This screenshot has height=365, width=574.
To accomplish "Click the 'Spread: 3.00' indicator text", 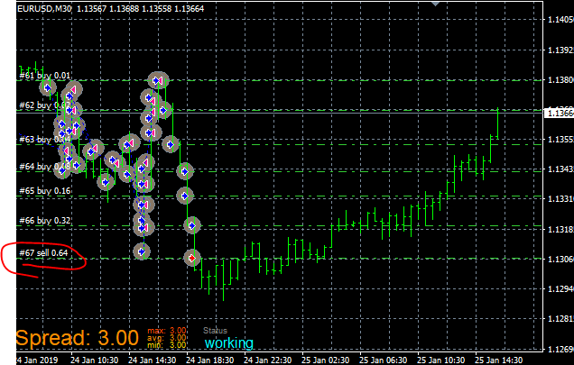I will pyautogui.click(x=78, y=337).
